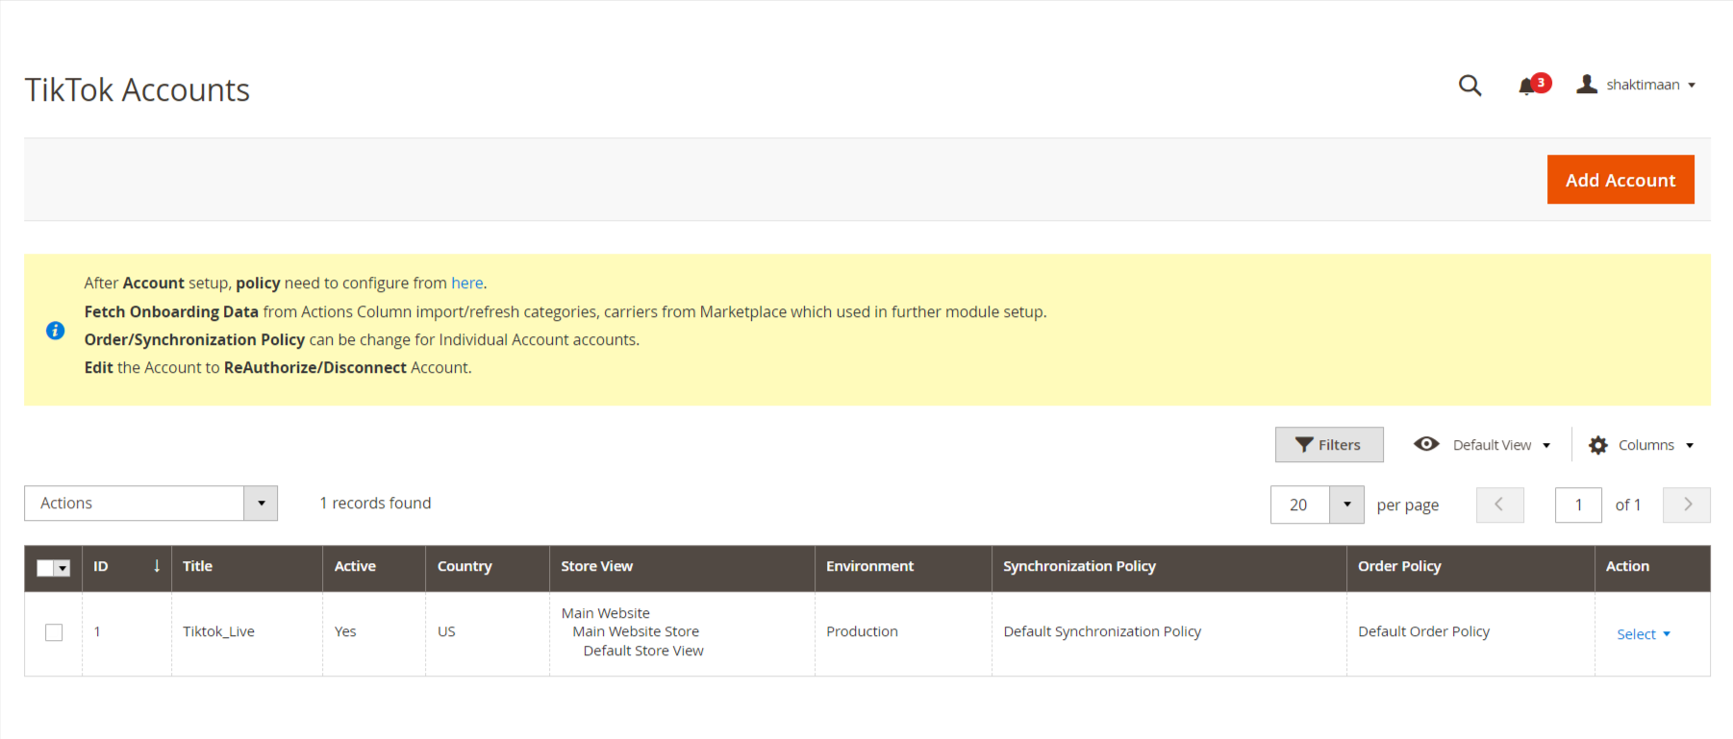Sort by ID column arrow
This screenshot has width=1733, height=739.
157,566
